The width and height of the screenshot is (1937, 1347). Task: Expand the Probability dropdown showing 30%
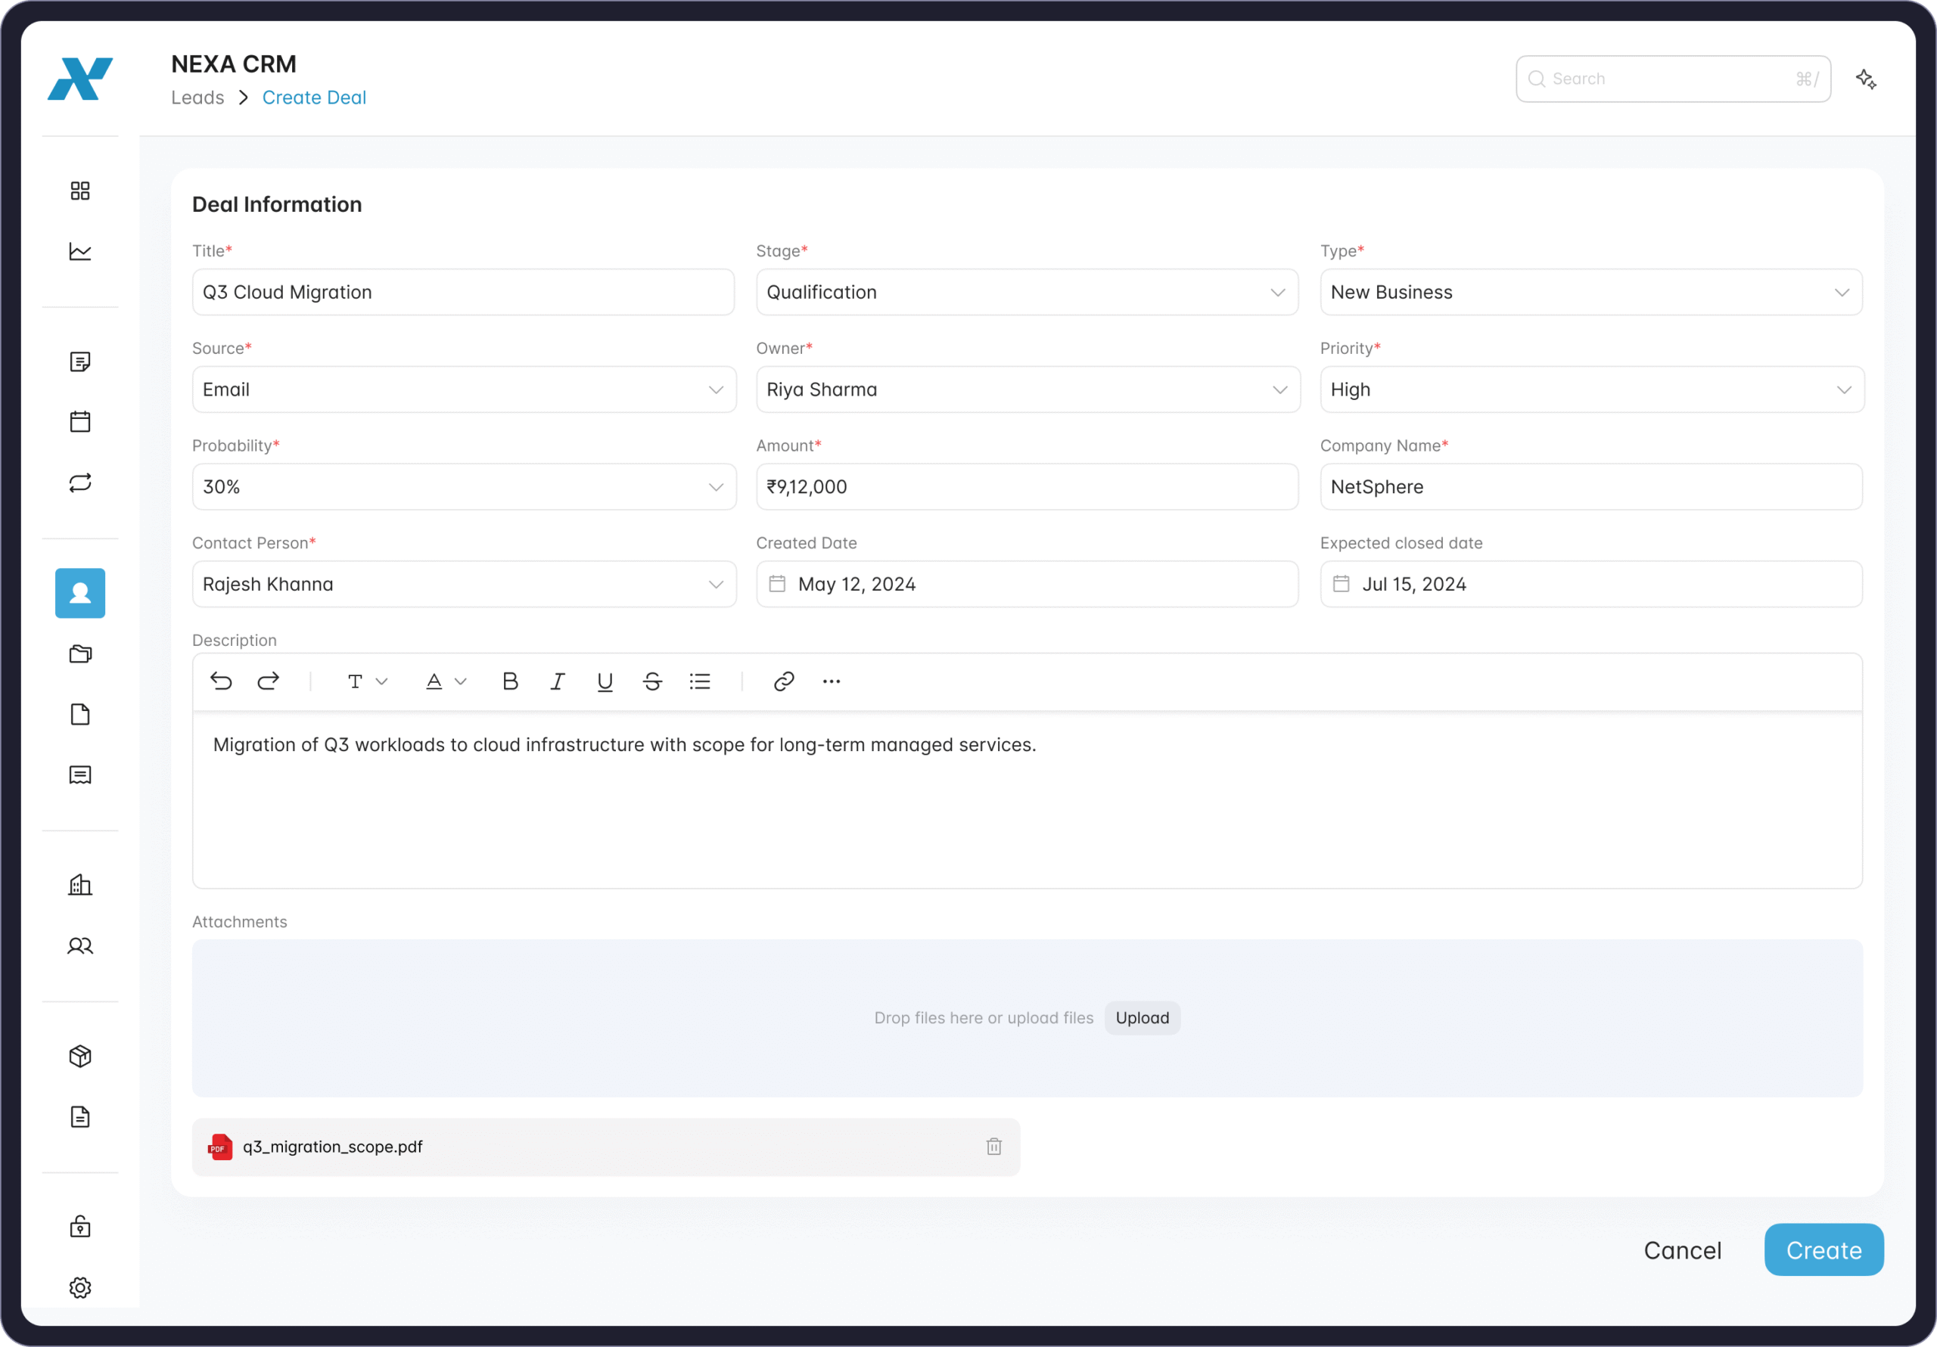coord(463,486)
